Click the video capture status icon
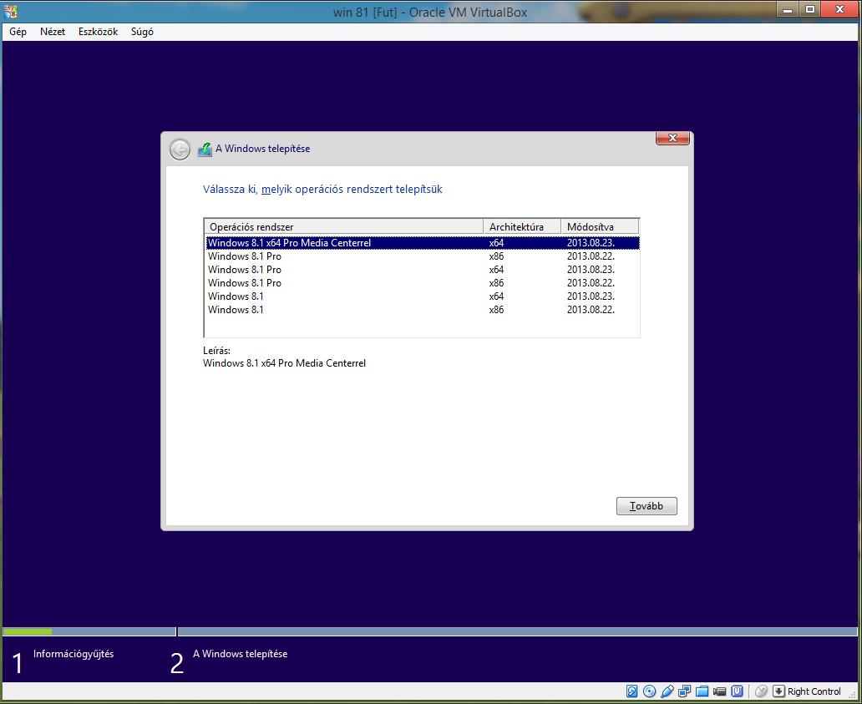This screenshot has height=704, width=862. (x=720, y=691)
